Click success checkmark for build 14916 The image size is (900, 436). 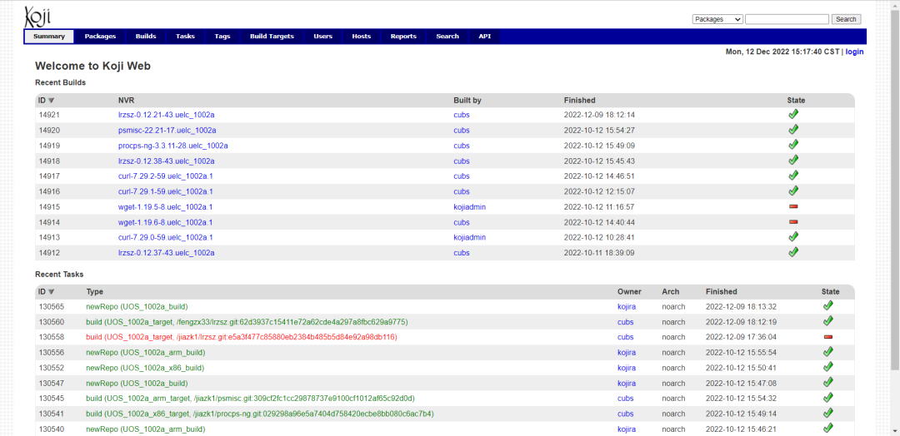793,191
